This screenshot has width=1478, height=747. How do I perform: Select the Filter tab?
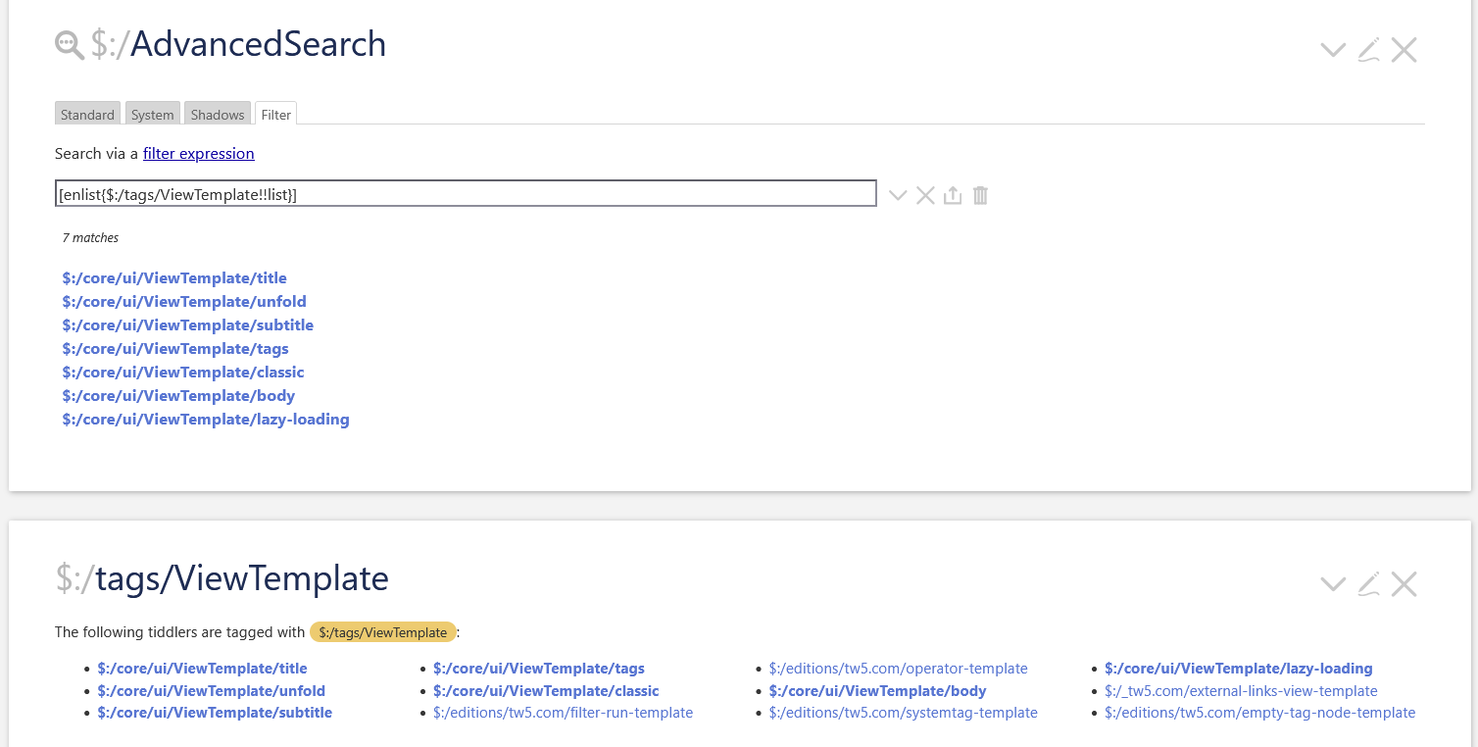click(x=275, y=115)
